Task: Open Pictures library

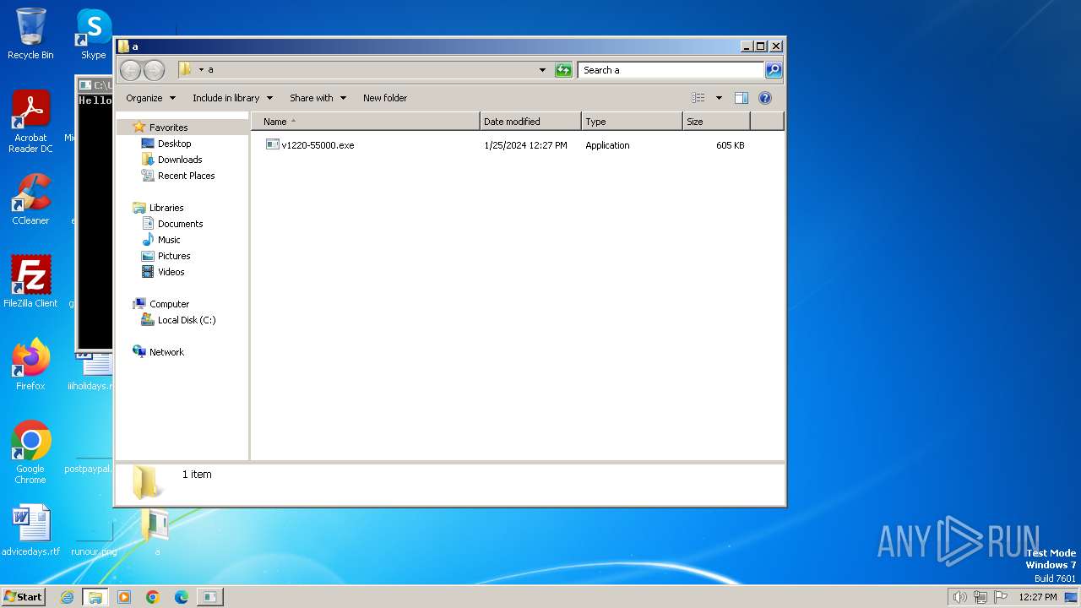Action: click(x=174, y=256)
